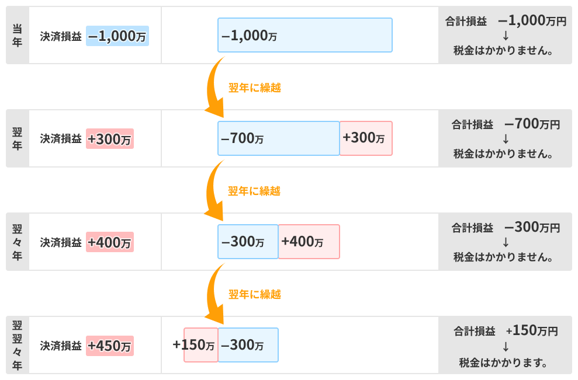Click the large blue −1,000万 bar

(305, 35)
